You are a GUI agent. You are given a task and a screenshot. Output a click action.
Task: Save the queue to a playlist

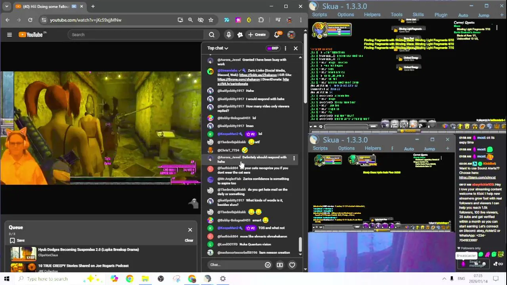point(17,240)
